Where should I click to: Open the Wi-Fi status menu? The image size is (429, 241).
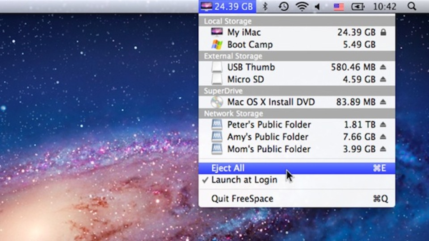tap(302, 6)
